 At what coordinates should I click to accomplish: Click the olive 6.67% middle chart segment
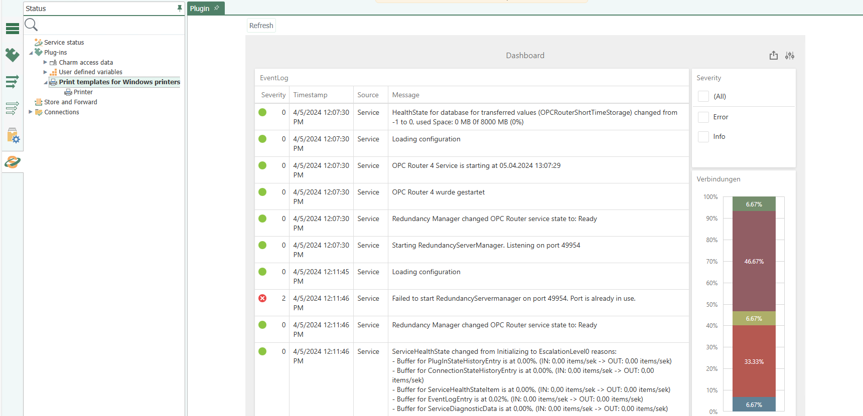coord(754,318)
